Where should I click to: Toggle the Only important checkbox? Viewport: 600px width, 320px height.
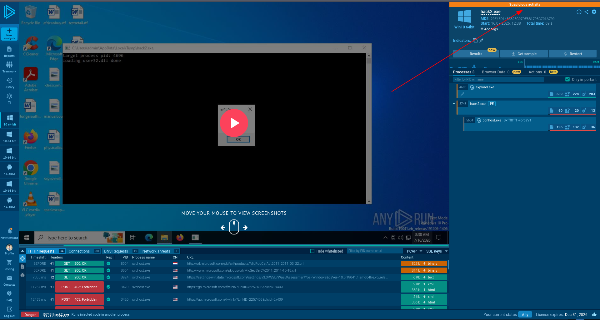tap(567, 79)
